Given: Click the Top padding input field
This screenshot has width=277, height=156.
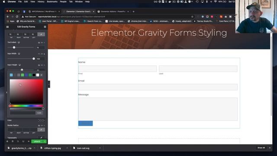Looking at the screenshot, I should click(x=11, y=34).
